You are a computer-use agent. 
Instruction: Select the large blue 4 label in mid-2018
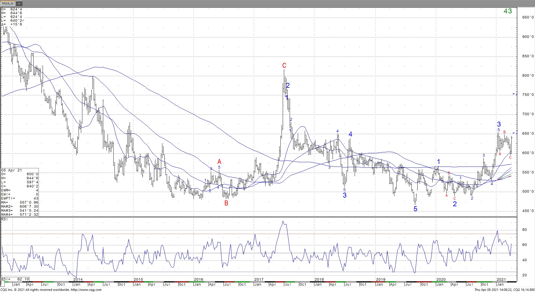click(350, 134)
